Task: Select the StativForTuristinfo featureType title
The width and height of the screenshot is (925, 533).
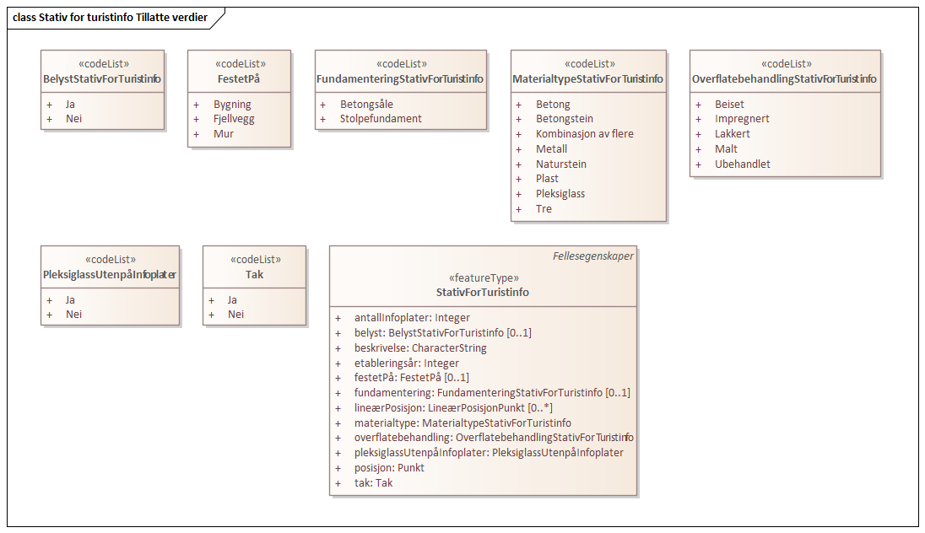Action: [x=483, y=293]
